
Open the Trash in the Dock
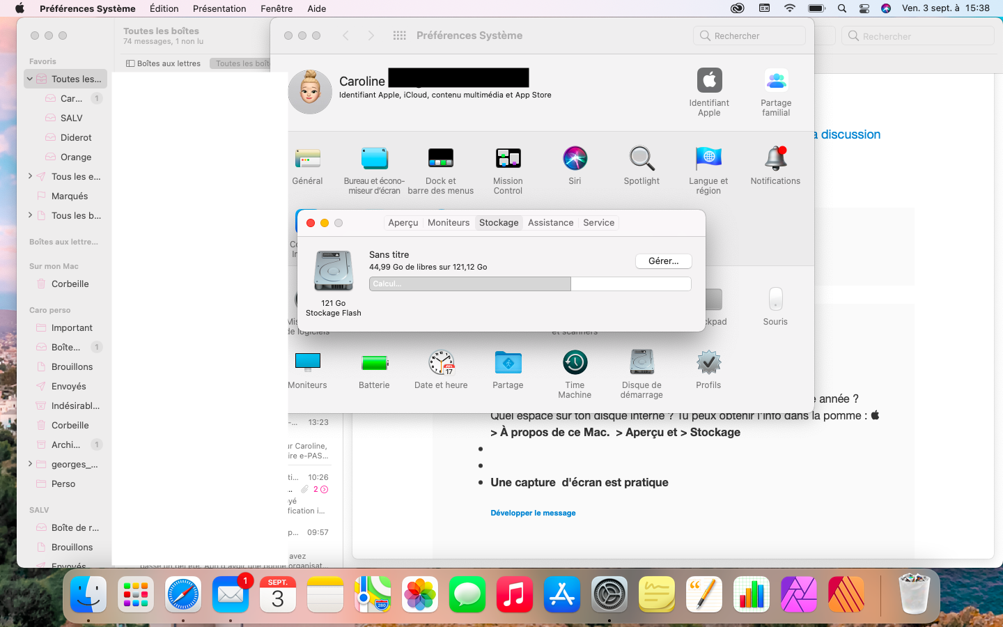[915, 594]
